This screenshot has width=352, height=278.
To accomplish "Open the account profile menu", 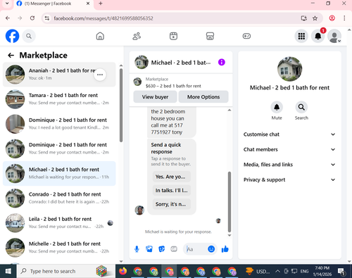I will [x=334, y=36].
